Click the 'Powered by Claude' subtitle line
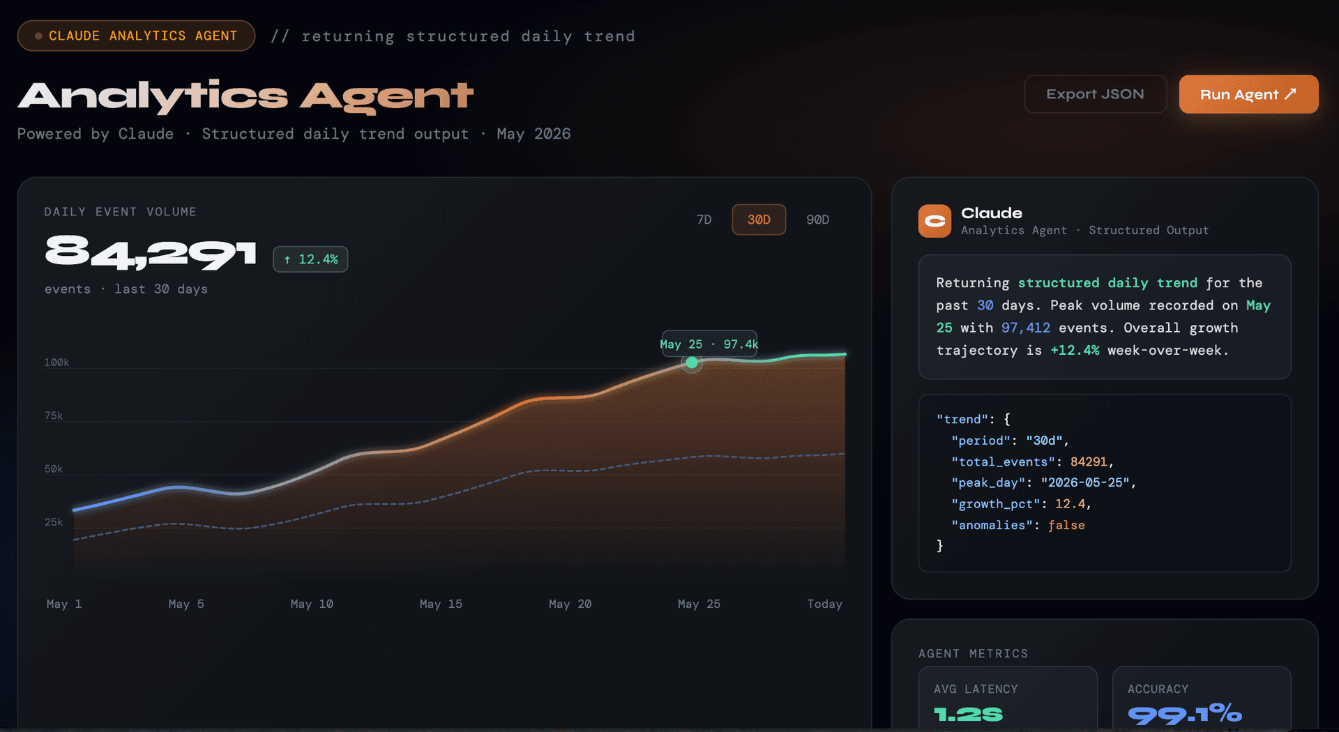This screenshot has height=732, width=1339. pyautogui.click(x=294, y=134)
